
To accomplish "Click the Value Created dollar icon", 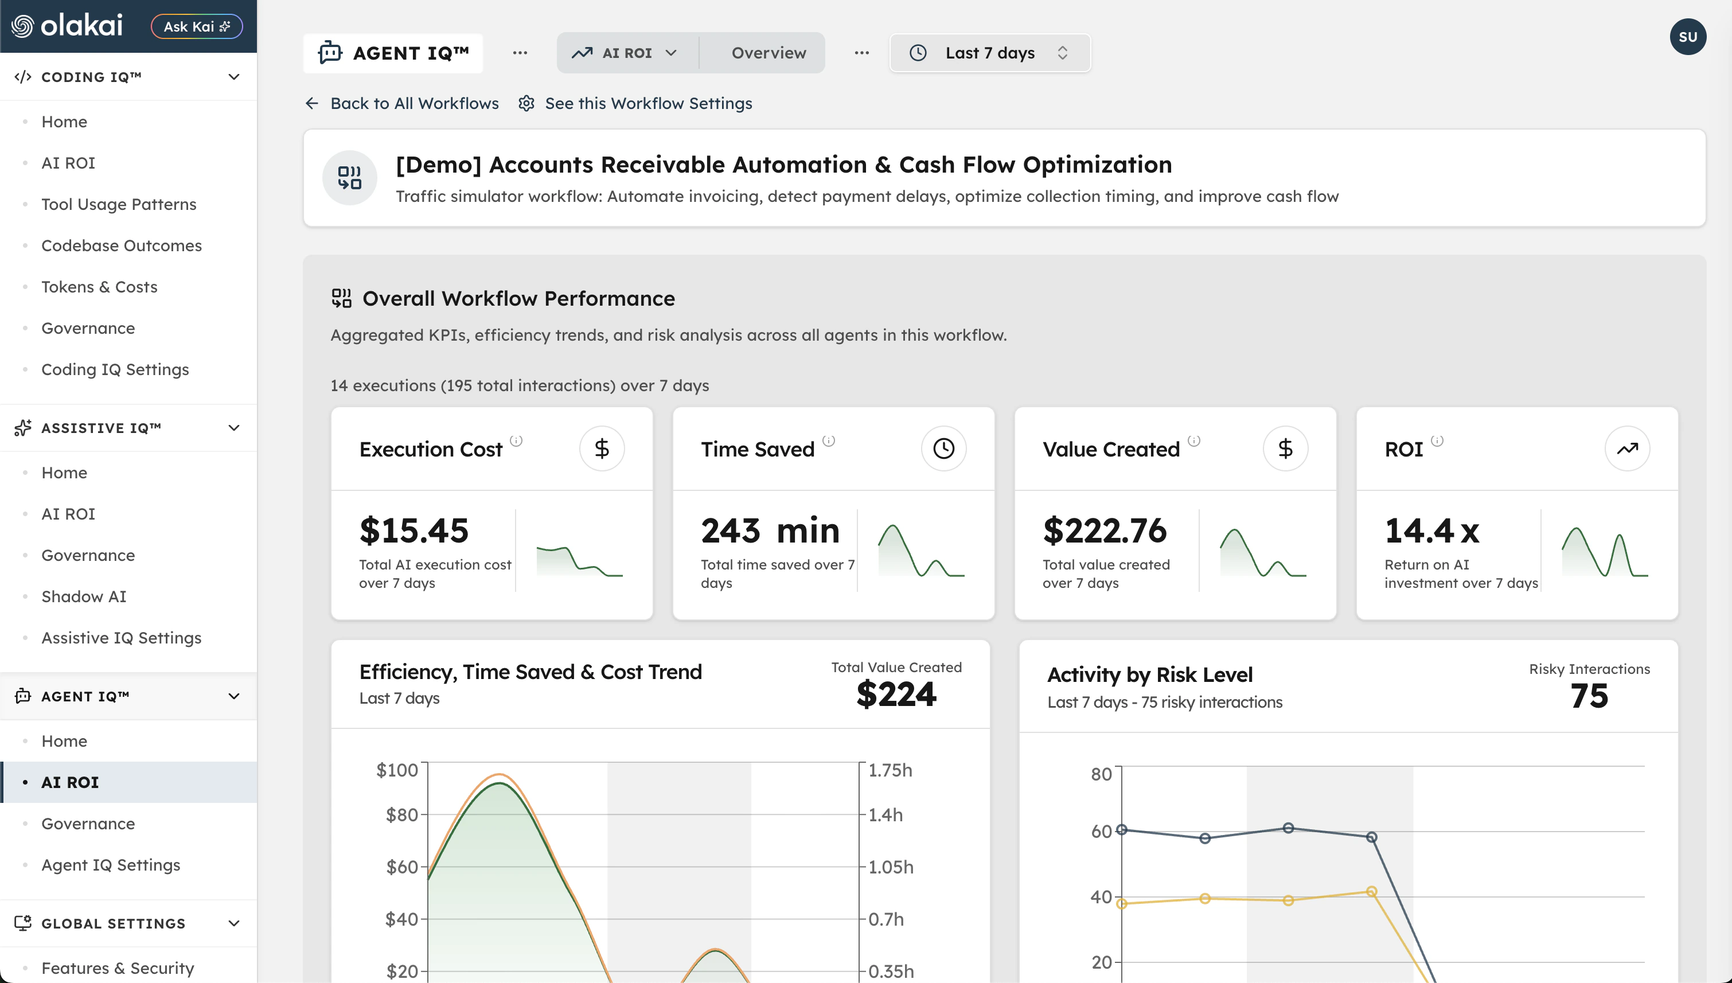I will (x=1285, y=449).
